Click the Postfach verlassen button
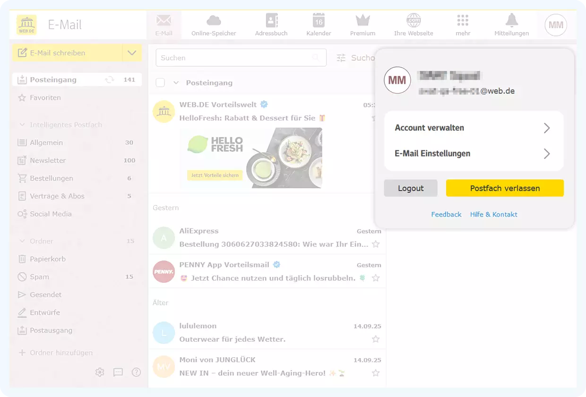586x397 pixels. pos(504,188)
